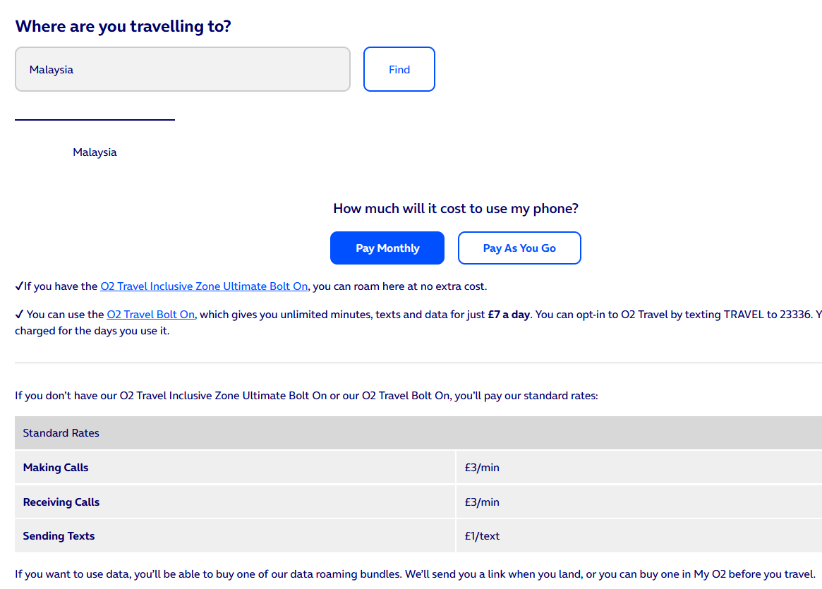This screenshot has height=589, width=822.
Task: Click the checkmark before the Inclusive Zone sentence
Action: (x=19, y=286)
